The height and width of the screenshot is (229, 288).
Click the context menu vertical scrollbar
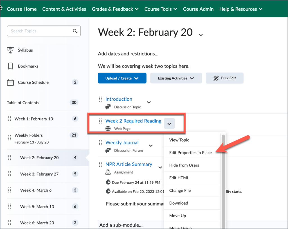[x=223, y=181]
